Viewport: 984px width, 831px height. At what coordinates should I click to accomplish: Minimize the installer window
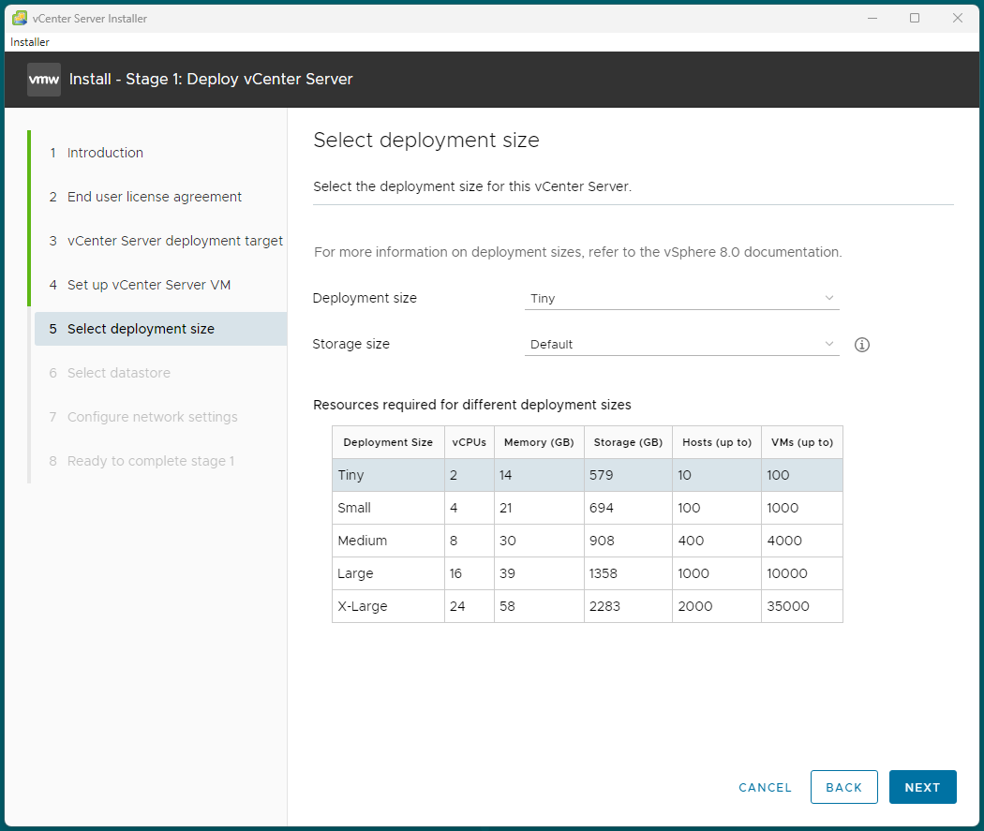pos(872,18)
